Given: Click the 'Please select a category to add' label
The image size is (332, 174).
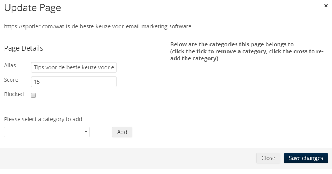Looking at the screenshot, I should (43, 119).
